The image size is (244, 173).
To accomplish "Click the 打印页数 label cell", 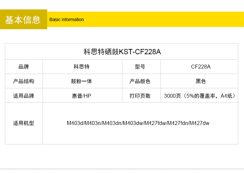I will point(140,96).
